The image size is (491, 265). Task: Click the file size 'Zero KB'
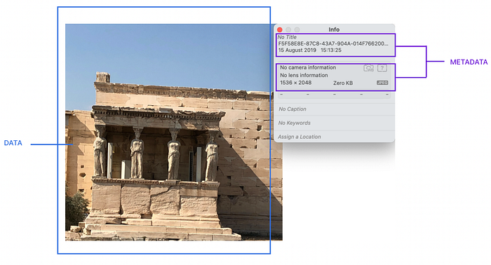point(343,83)
